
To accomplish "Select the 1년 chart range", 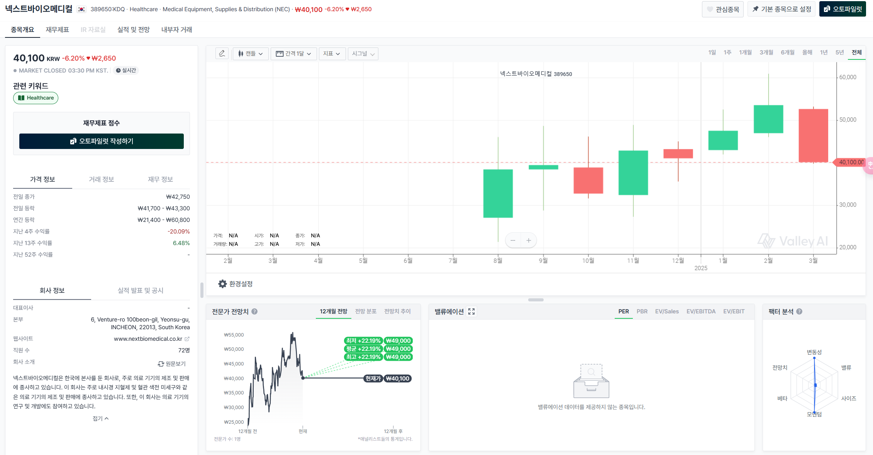I will (824, 52).
